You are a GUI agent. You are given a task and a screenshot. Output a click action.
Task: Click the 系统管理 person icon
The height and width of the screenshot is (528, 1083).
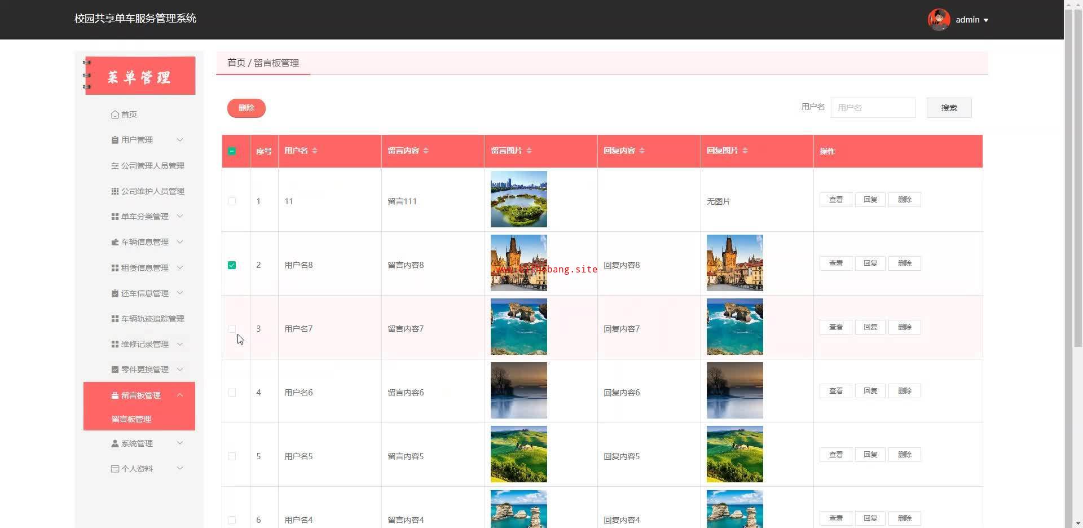(x=115, y=443)
